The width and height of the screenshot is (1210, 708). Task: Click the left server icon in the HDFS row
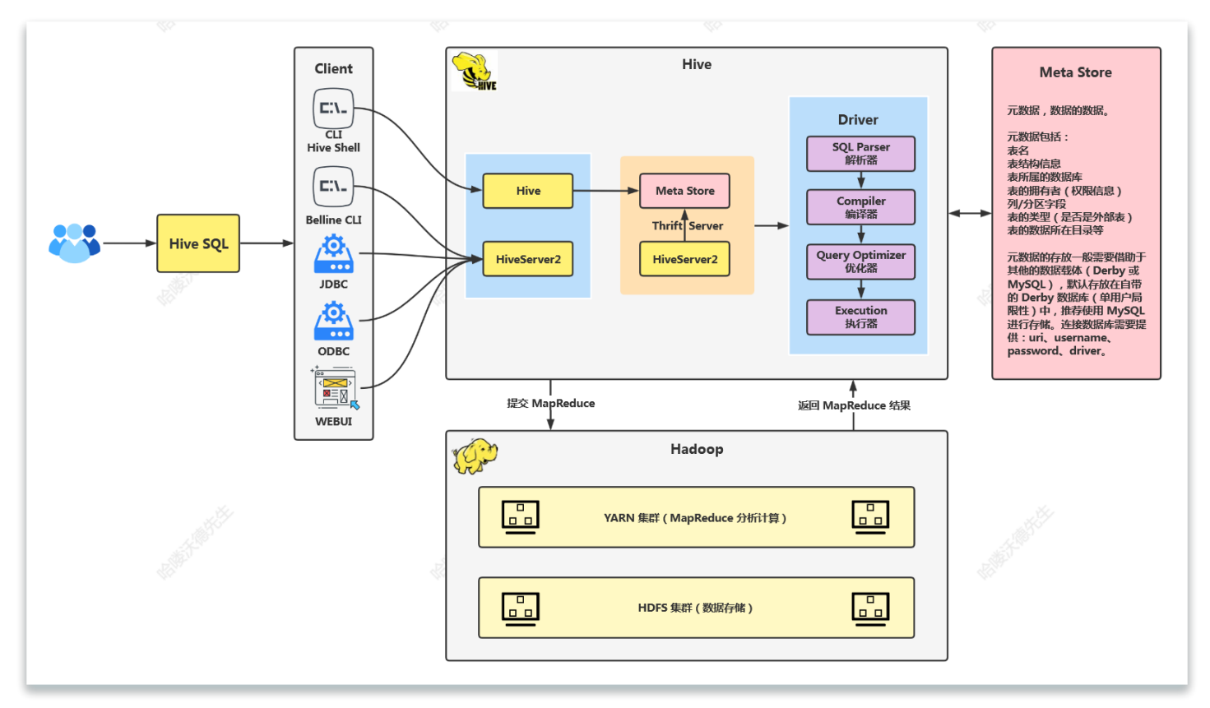[x=521, y=609]
